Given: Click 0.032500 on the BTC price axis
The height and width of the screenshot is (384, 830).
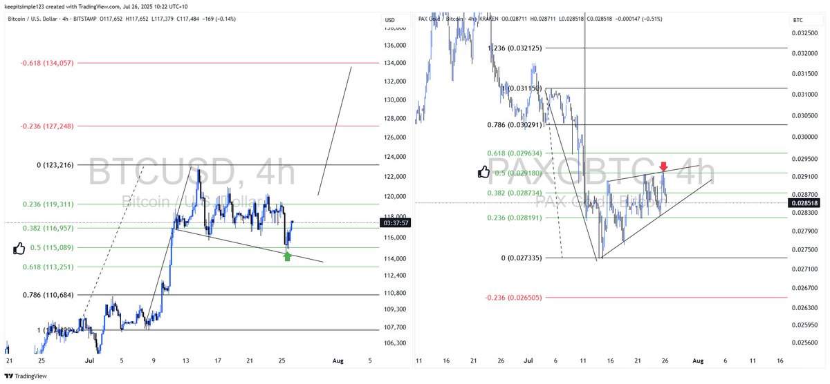Looking at the screenshot, I should tap(803, 33).
